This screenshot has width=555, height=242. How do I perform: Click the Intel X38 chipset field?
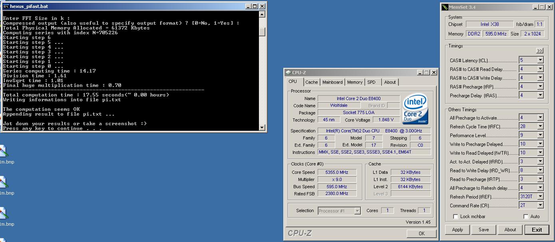pos(490,24)
